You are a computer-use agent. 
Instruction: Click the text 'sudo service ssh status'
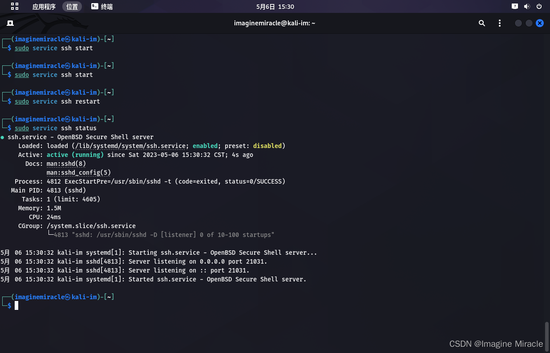pos(56,128)
